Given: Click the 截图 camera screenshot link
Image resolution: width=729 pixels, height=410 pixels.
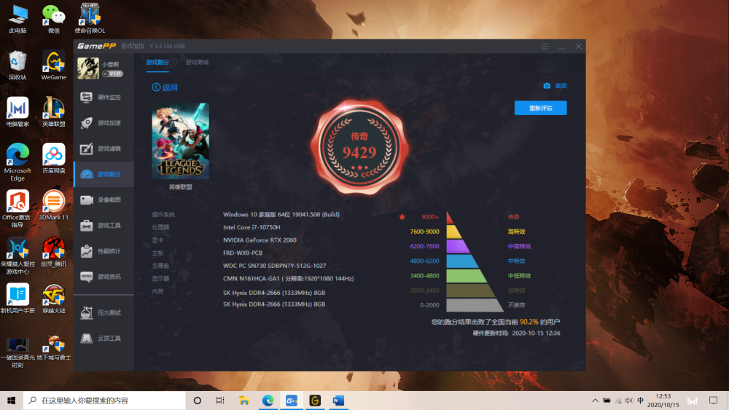Looking at the screenshot, I should (555, 86).
